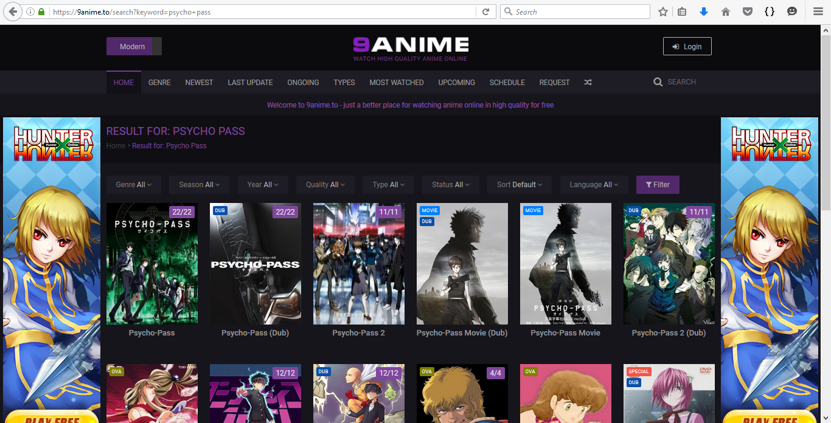Image resolution: width=831 pixels, height=423 pixels.
Task: Click the right Hunter x Hunter ad banner
Action: 770,270
